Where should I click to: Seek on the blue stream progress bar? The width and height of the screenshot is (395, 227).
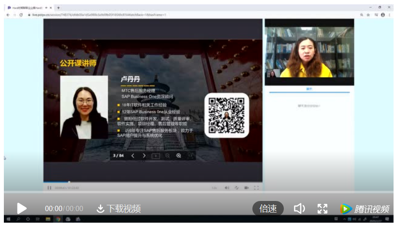153,182
